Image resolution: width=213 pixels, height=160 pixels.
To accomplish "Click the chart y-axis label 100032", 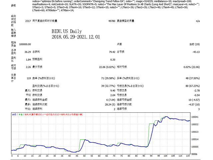I will pos(195,124).
